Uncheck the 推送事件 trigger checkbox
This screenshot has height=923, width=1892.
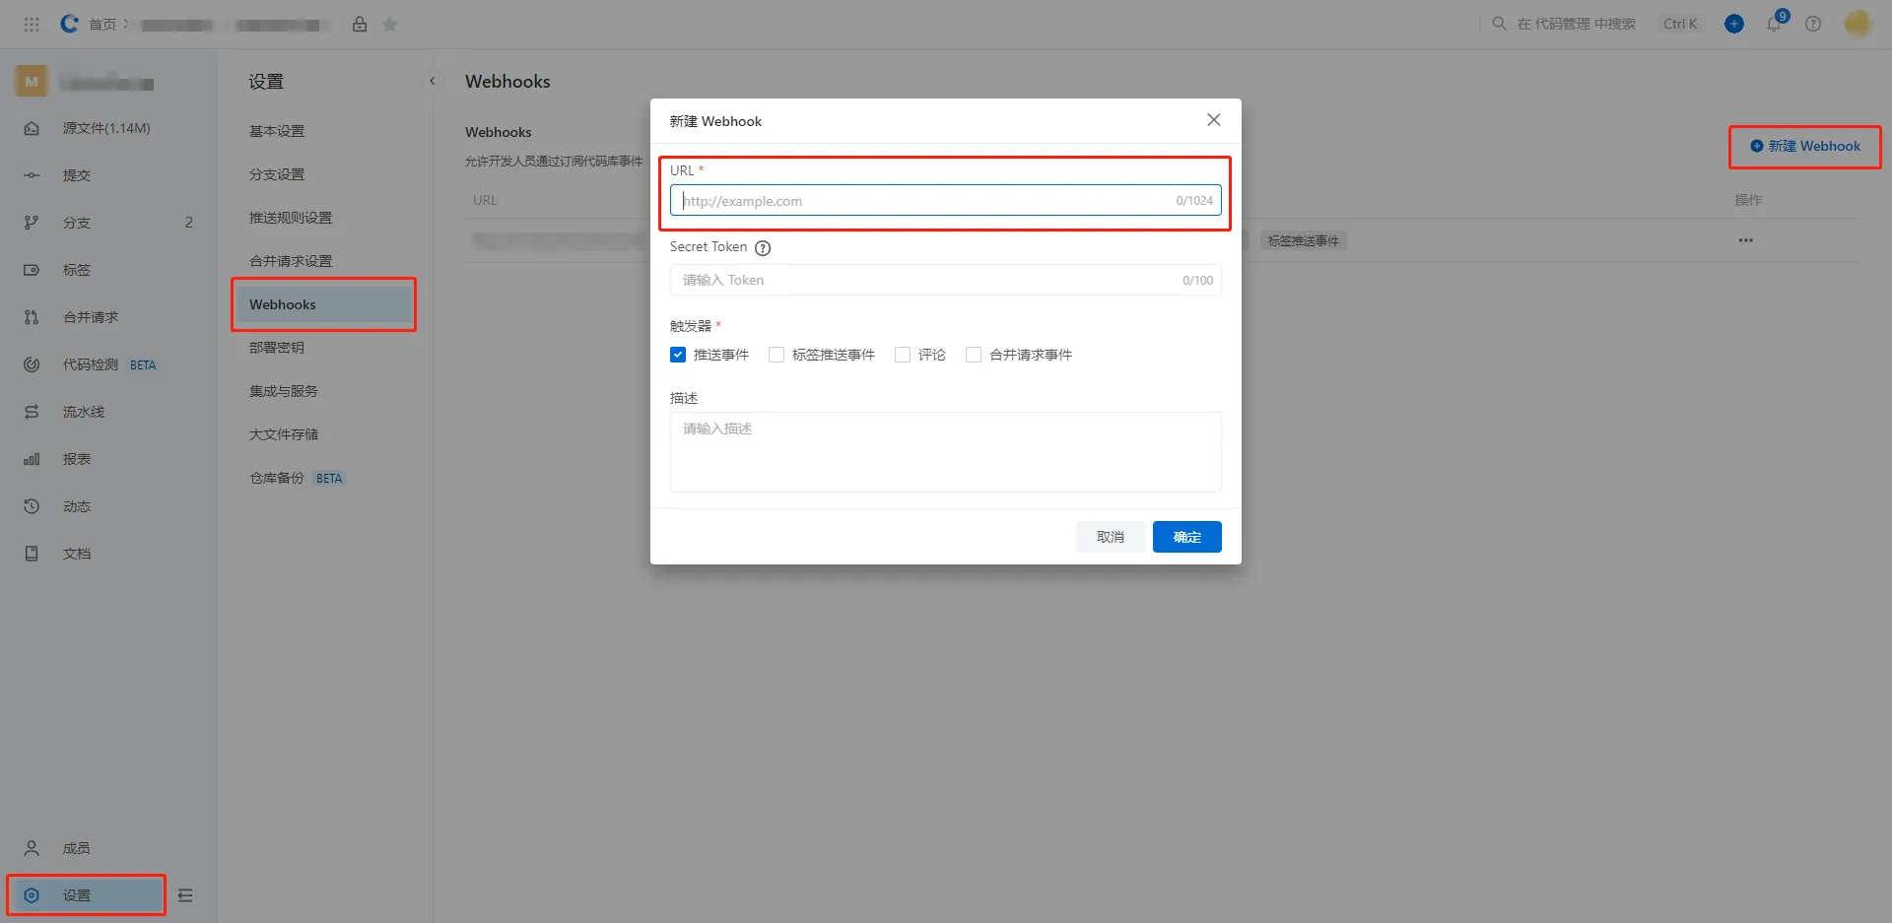tap(678, 355)
